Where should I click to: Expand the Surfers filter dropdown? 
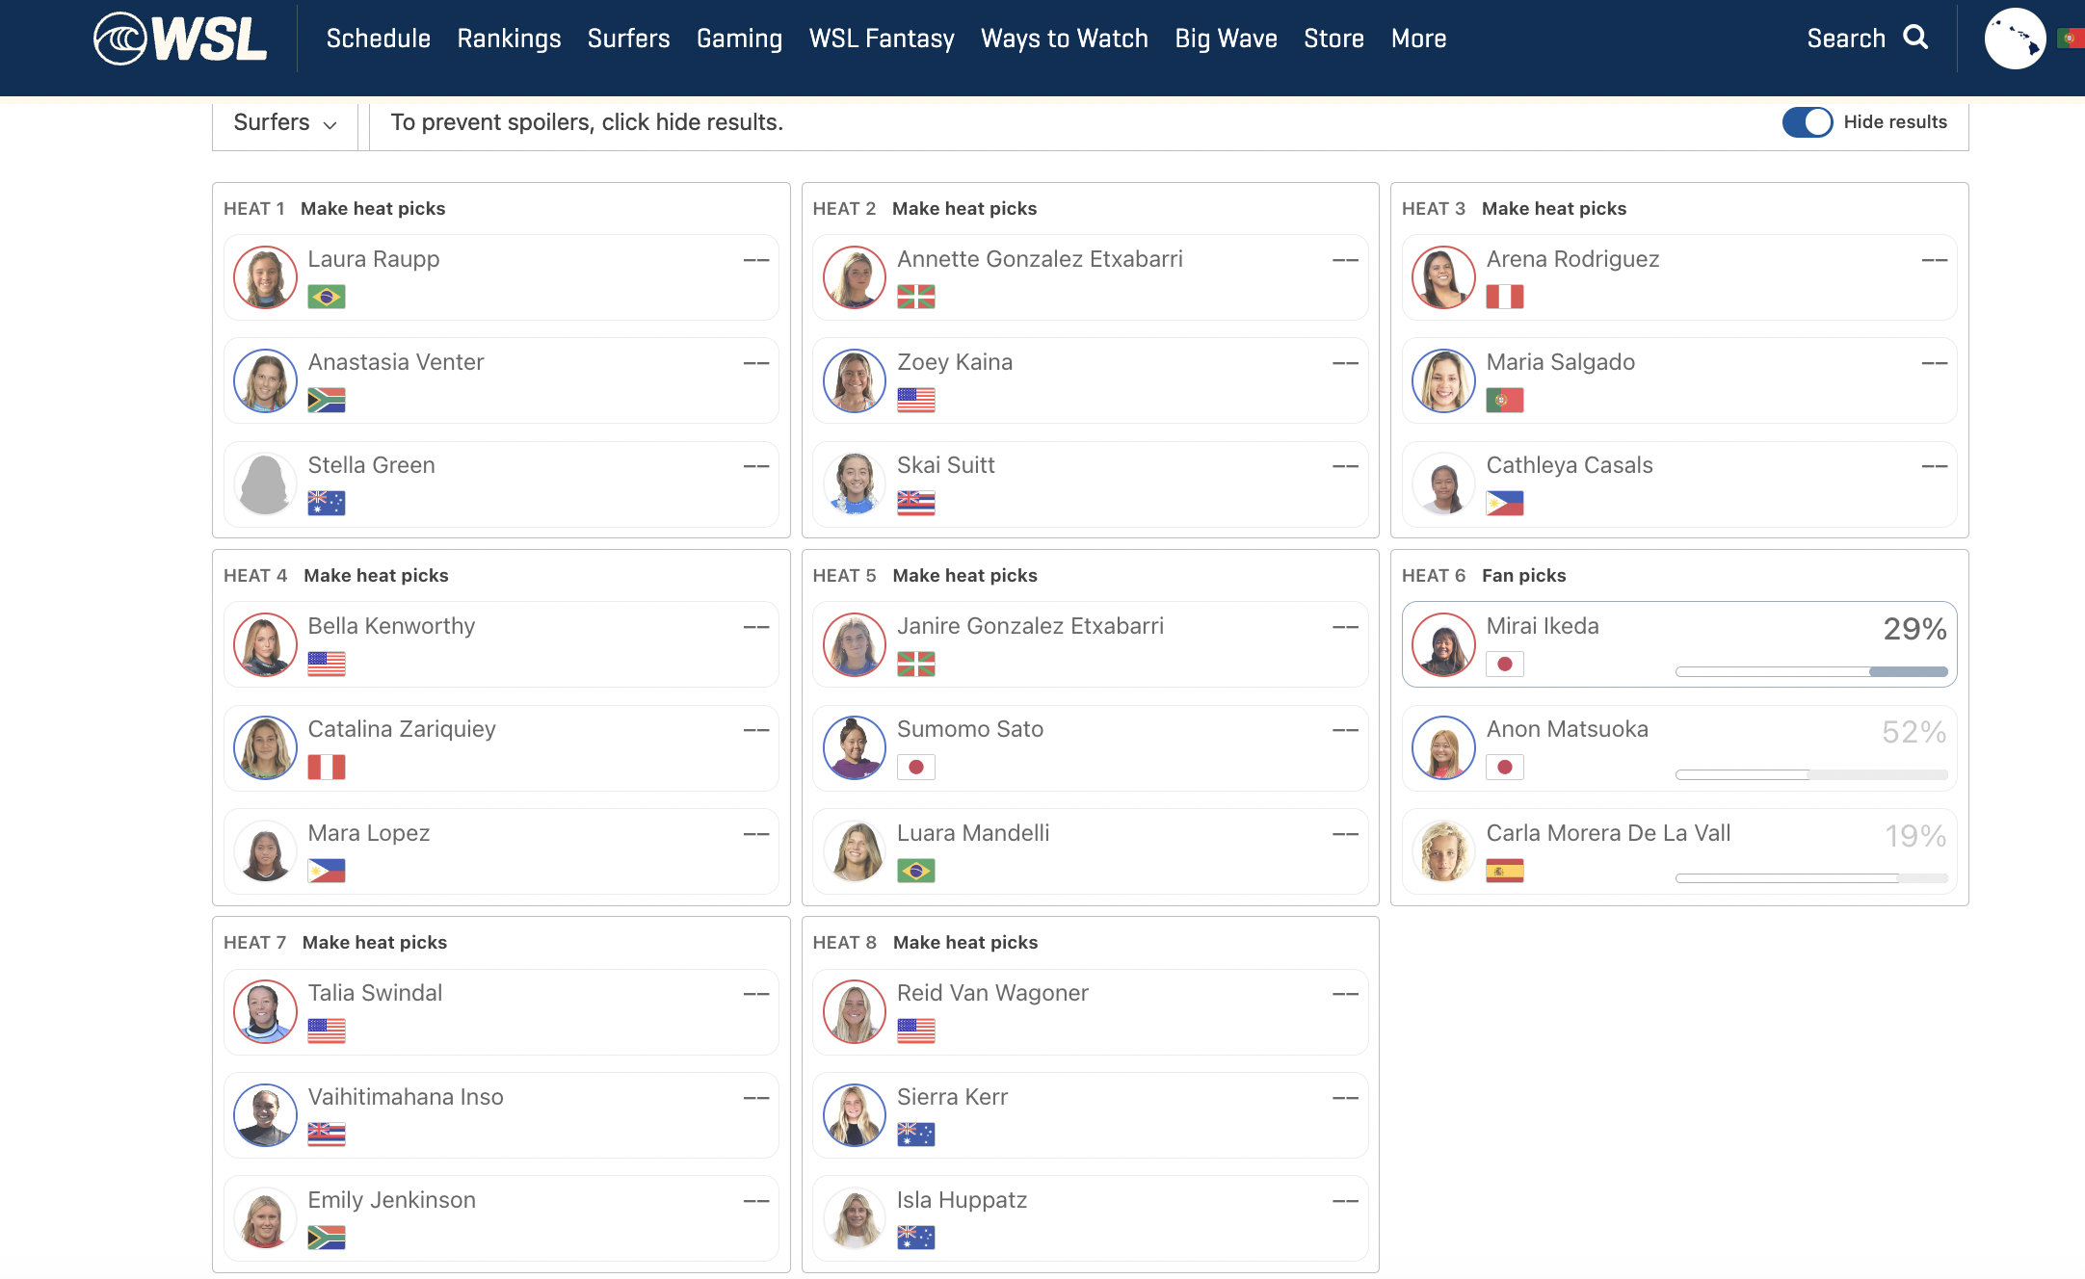point(284,122)
